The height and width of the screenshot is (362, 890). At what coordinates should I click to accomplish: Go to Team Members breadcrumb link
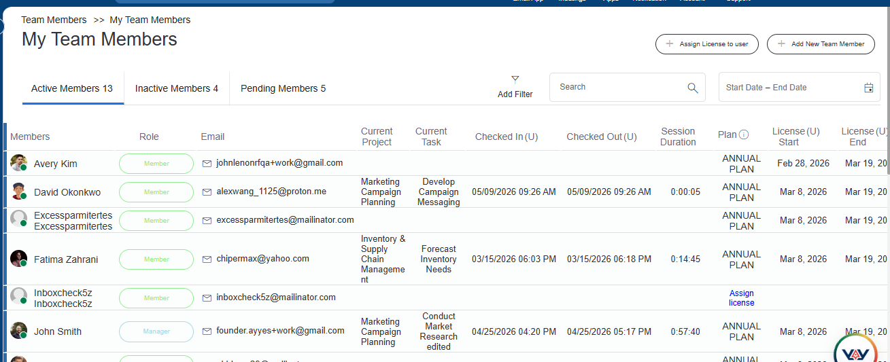tap(54, 20)
